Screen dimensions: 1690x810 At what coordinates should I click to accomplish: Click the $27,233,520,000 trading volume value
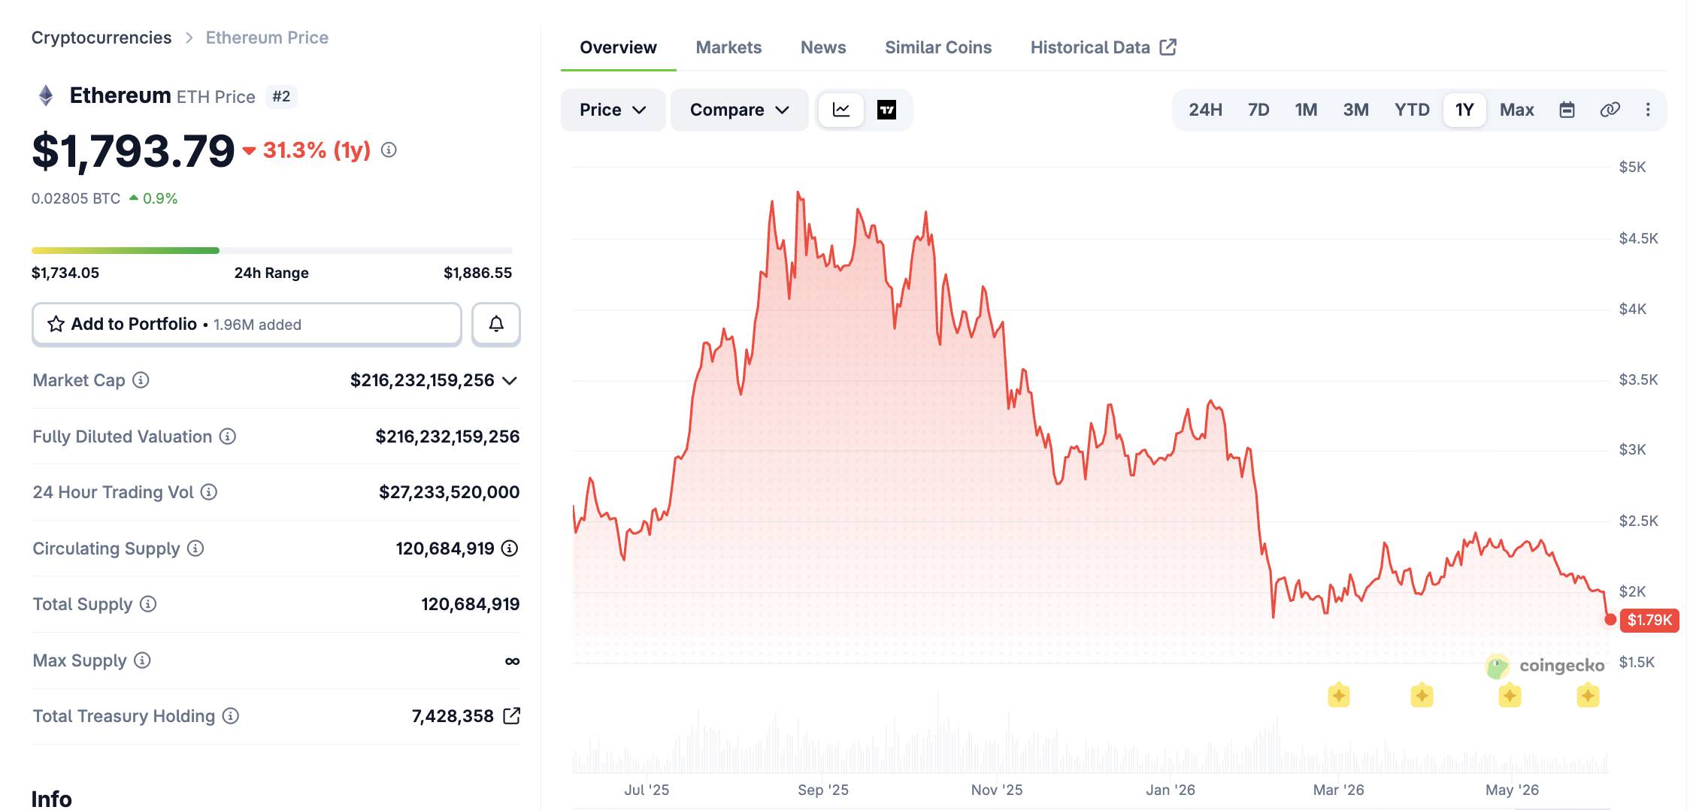[449, 492]
